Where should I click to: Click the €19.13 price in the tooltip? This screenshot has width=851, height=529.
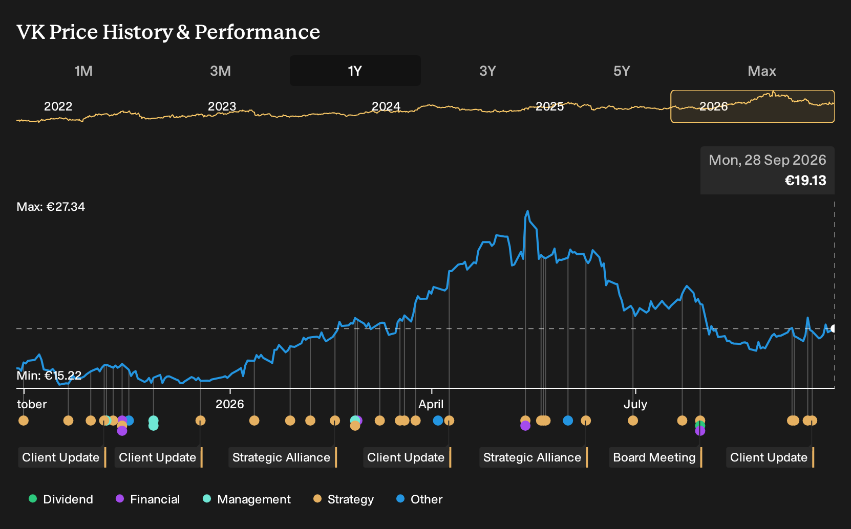(805, 181)
